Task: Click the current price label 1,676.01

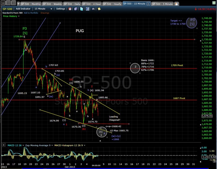Action: coord(207,116)
